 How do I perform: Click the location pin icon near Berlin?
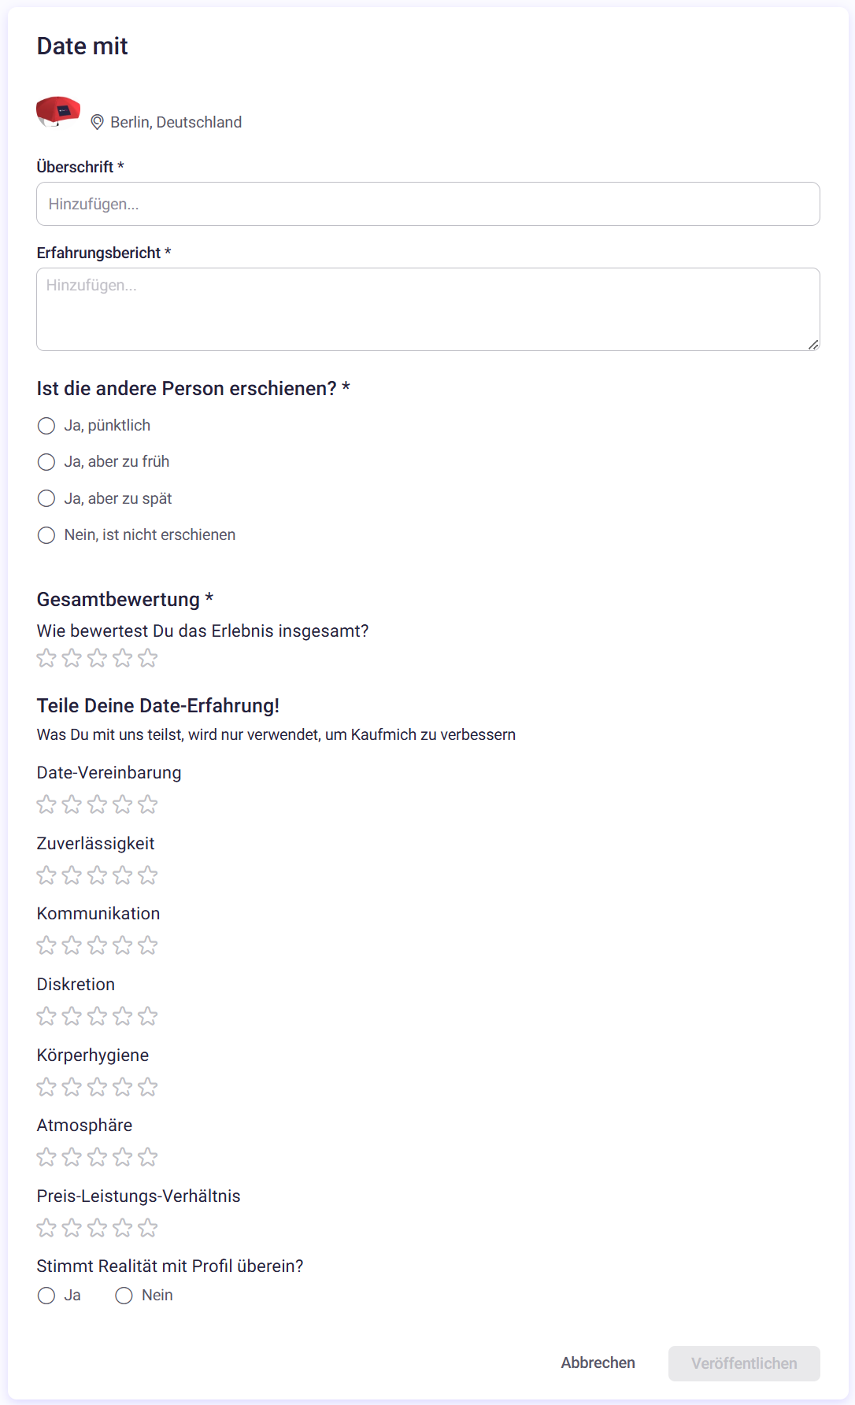(x=98, y=122)
